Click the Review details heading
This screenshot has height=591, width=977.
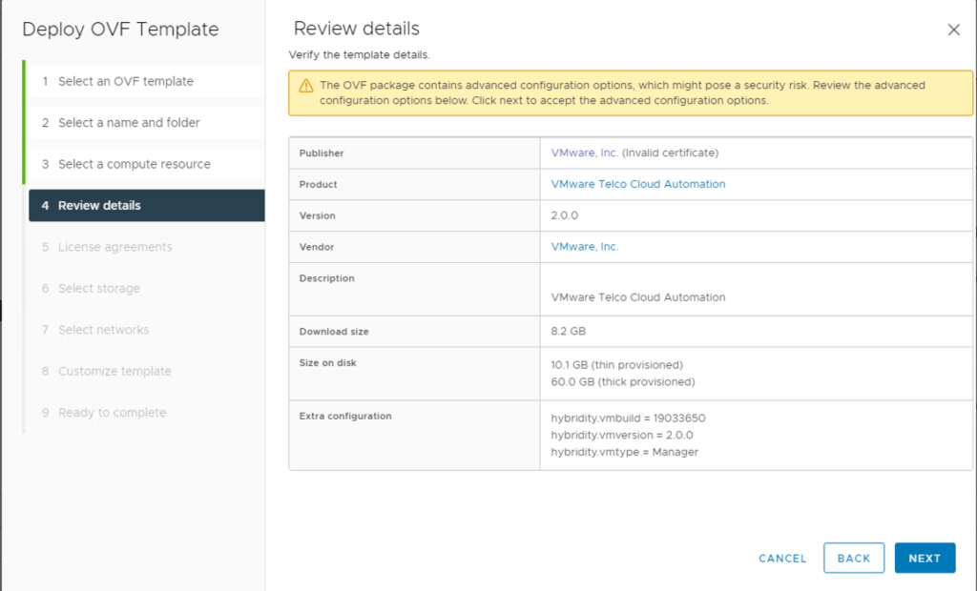pos(357,29)
